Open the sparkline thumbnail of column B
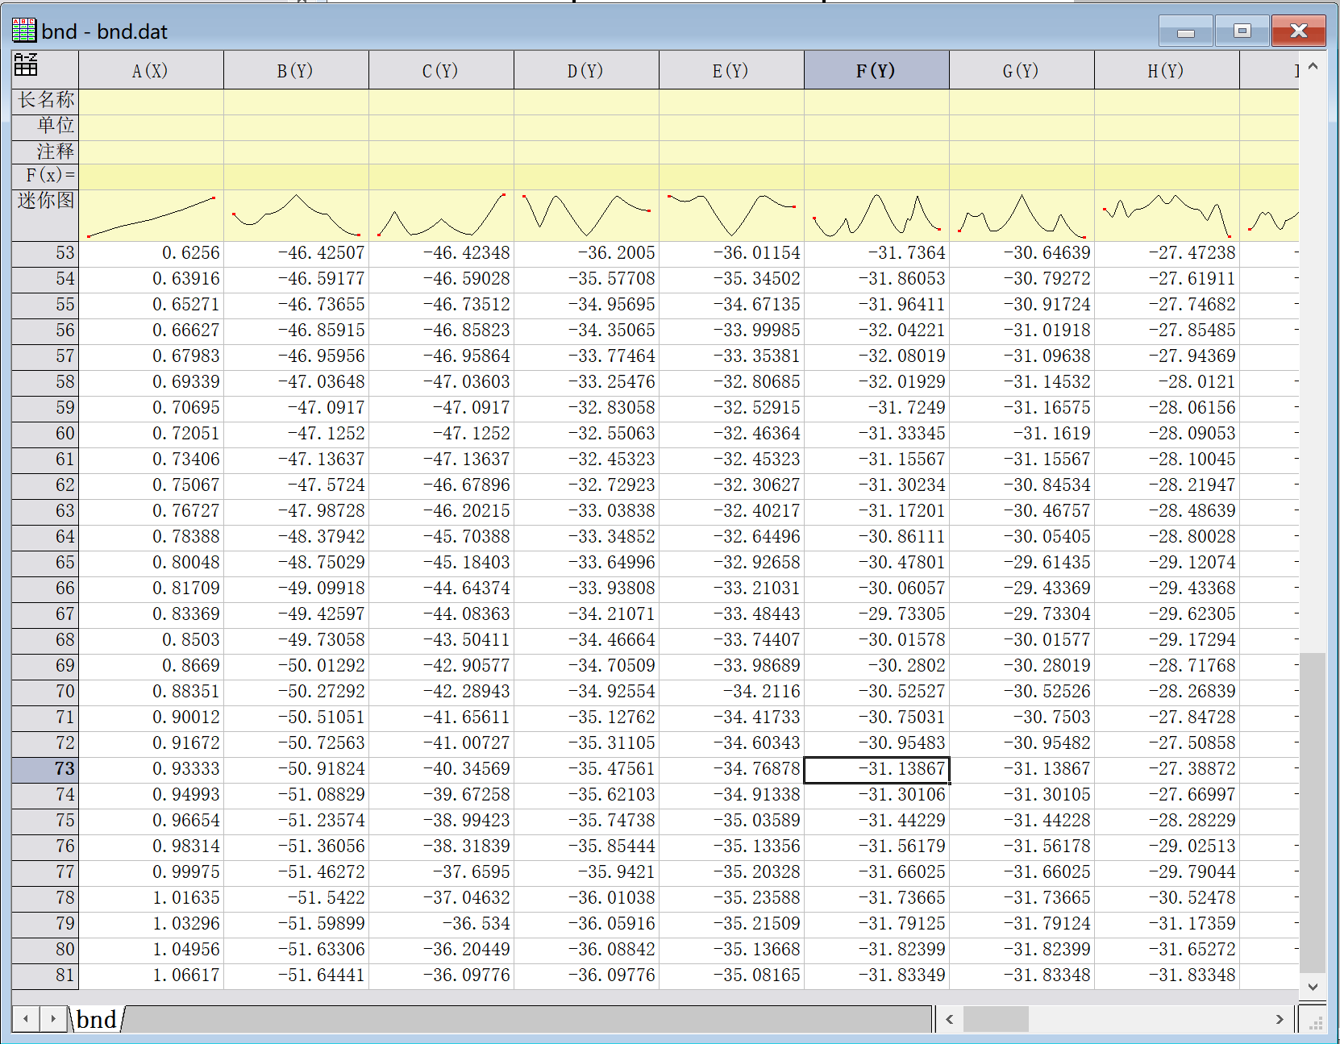This screenshot has width=1340, height=1044. click(x=296, y=215)
